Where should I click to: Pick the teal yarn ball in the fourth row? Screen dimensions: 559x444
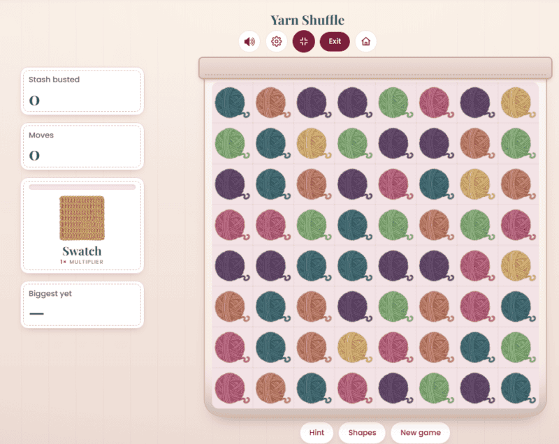point(354,225)
